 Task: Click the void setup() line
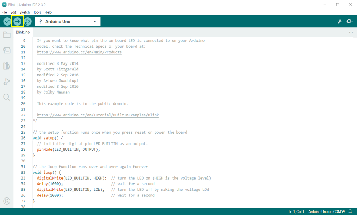coord(48,138)
